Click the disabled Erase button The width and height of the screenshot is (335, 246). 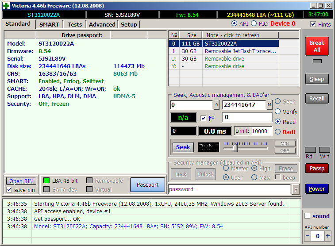pyautogui.click(x=286, y=169)
